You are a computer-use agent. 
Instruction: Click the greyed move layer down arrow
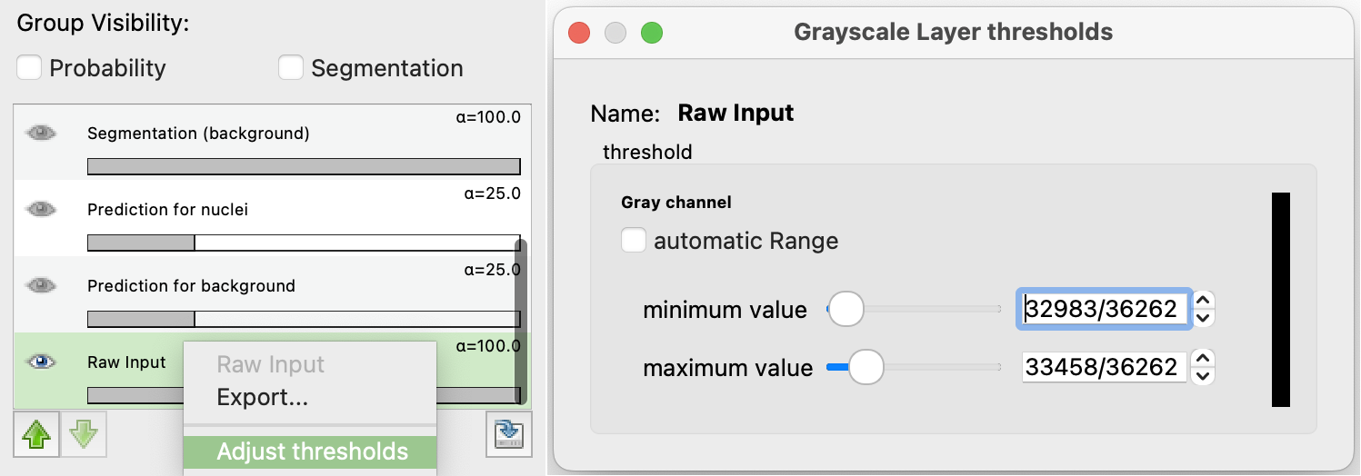click(x=84, y=434)
